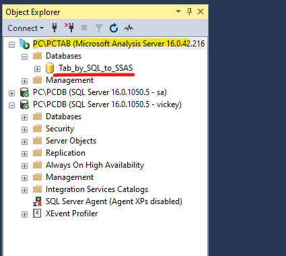Select Databases under the vickey server
Viewport: 286px width, 256px height.
click(63, 117)
